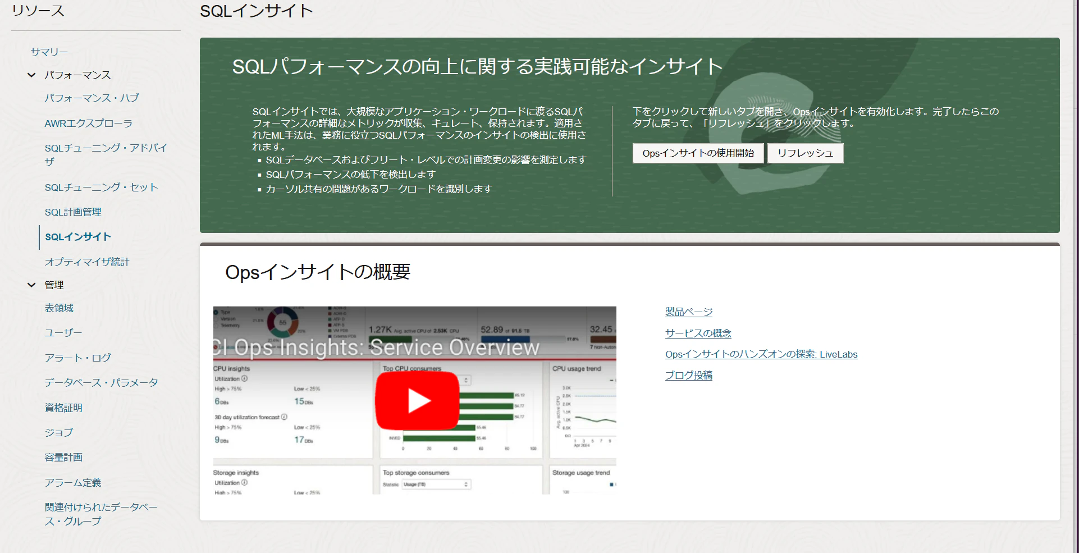The width and height of the screenshot is (1079, 553).
Task: Click the リソース sidebar heading
Action: coord(38,11)
